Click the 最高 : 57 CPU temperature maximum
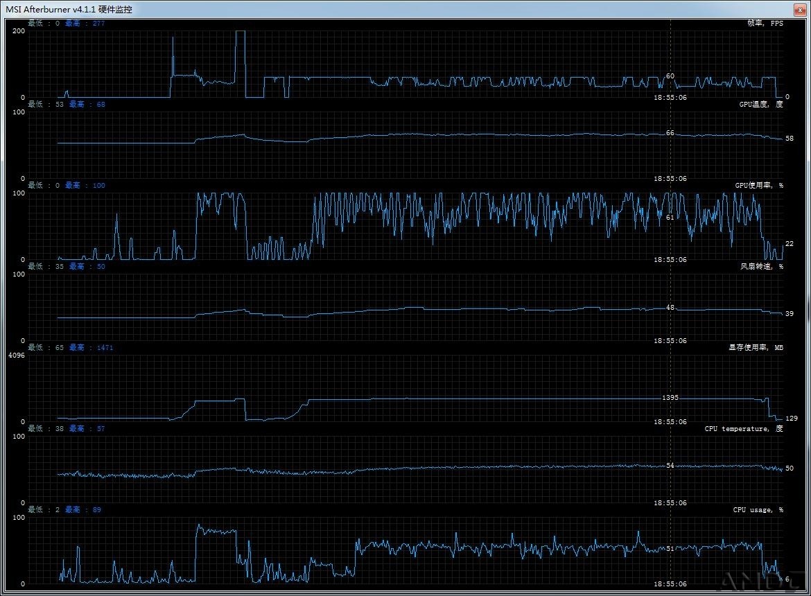The height and width of the screenshot is (596, 811). tap(87, 429)
